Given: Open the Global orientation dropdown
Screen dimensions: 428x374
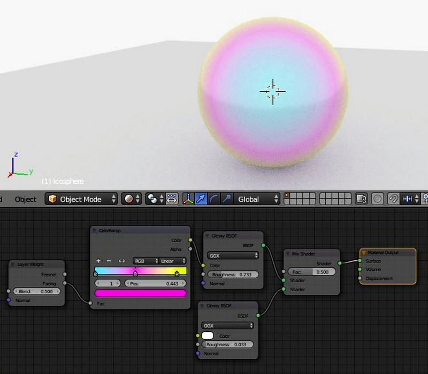Looking at the screenshot, I should [257, 199].
